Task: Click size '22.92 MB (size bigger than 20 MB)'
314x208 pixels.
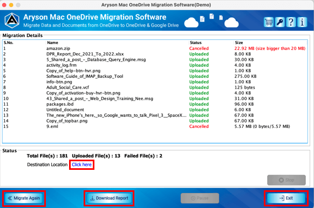Action: 270,48
